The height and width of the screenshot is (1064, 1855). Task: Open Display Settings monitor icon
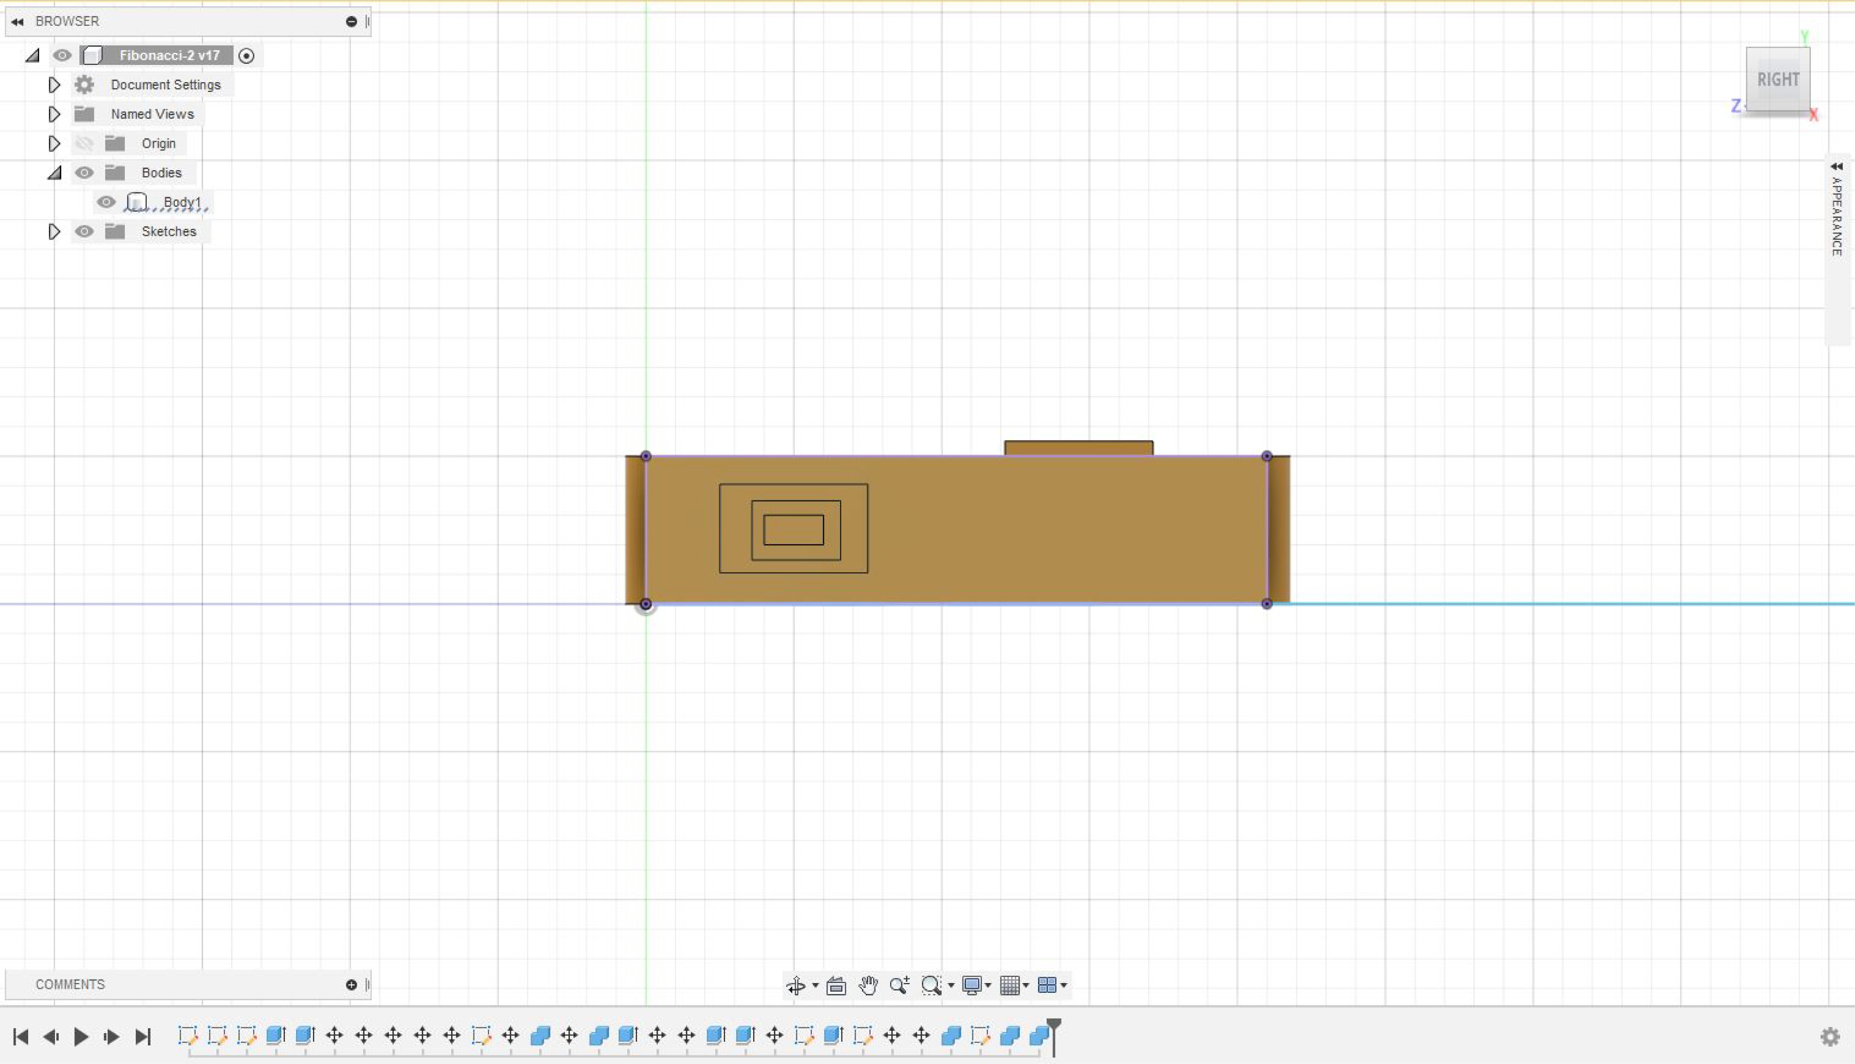coord(972,986)
